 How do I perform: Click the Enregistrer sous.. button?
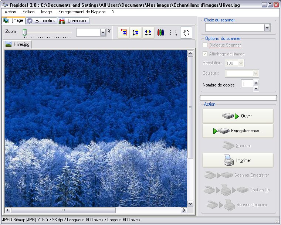tap(238, 131)
